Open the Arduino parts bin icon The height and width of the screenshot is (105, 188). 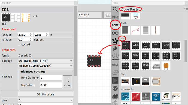pos(115,33)
